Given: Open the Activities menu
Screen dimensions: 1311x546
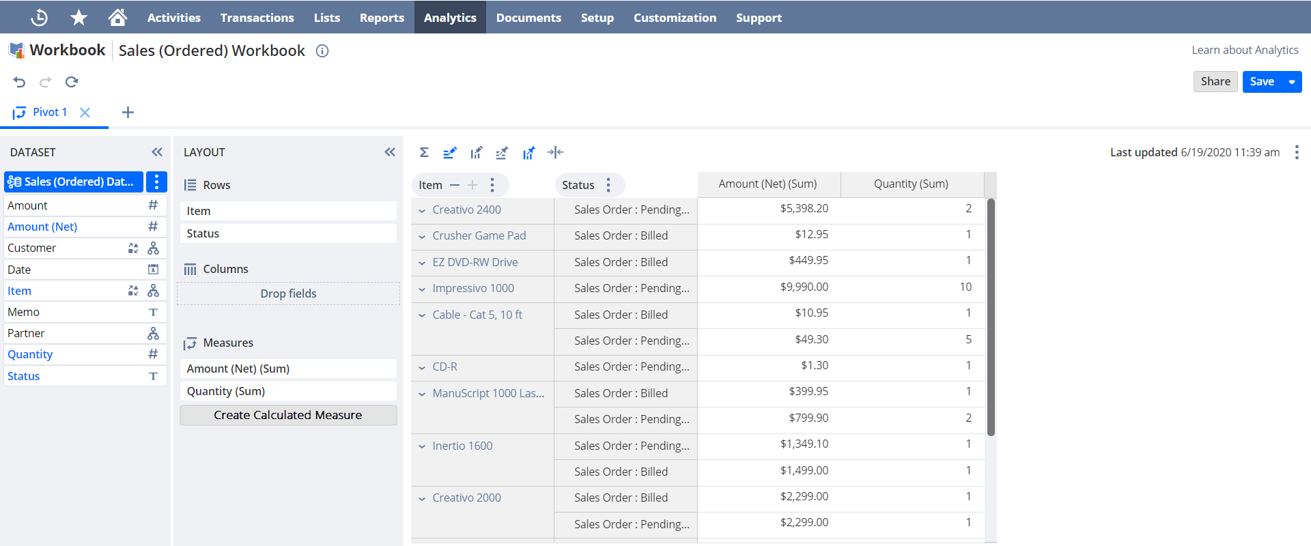Looking at the screenshot, I should click(x=174, y=17).
